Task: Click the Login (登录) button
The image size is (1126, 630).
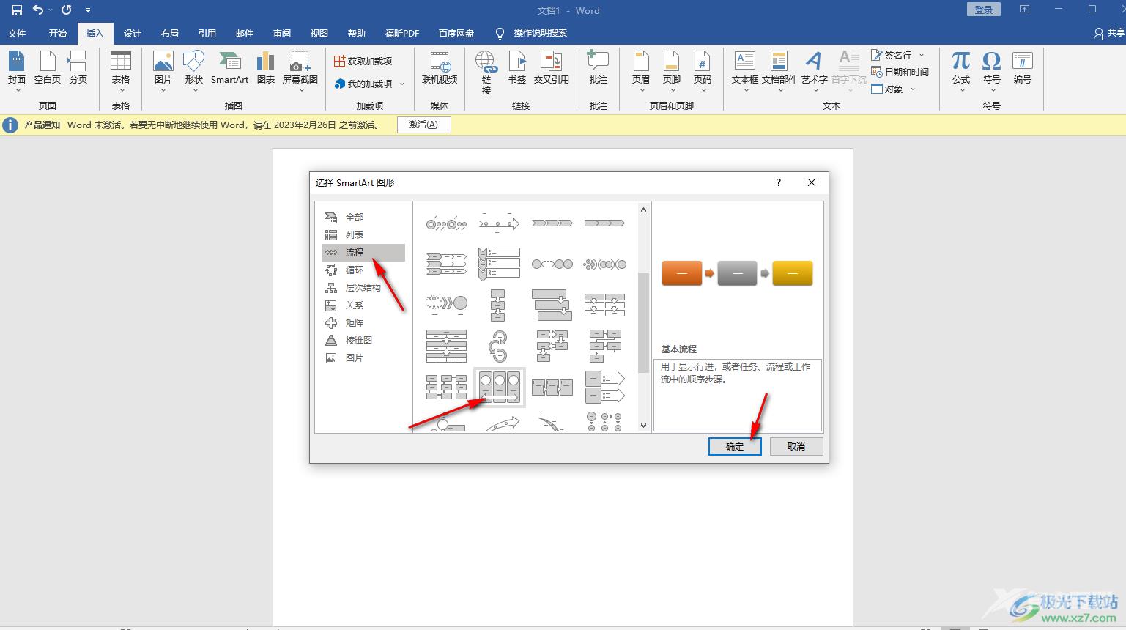Action: tap(984, 10)
